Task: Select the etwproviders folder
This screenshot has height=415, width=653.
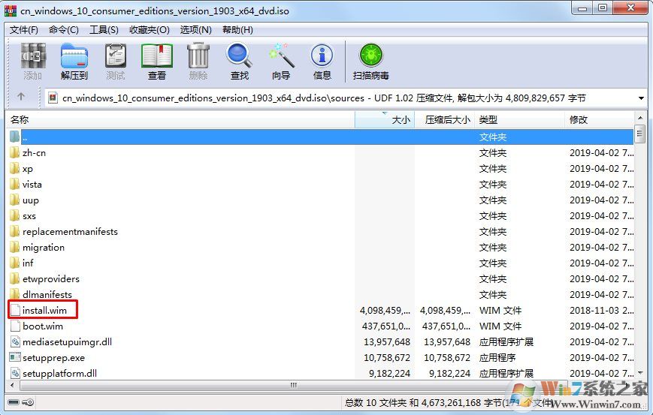Action: 51,278
